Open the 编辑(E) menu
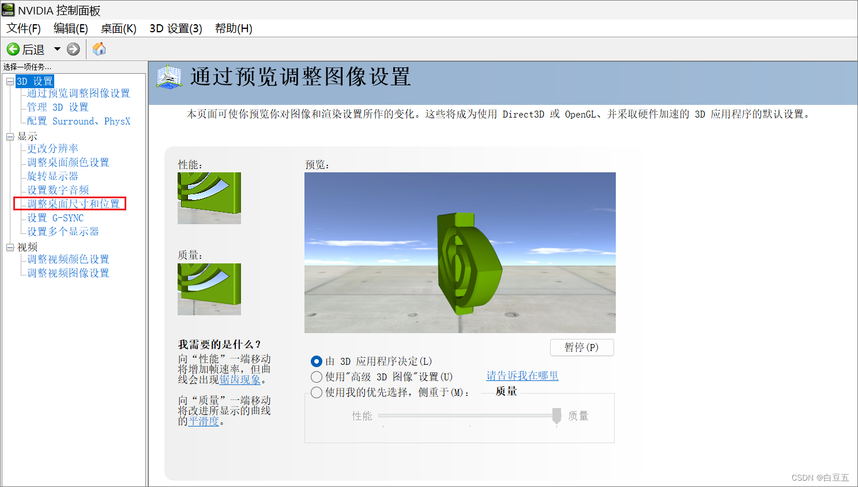 tap(70, 28)
